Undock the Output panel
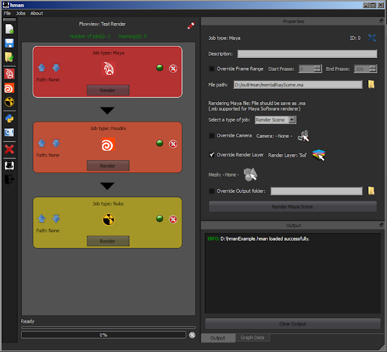 [382, 225]
